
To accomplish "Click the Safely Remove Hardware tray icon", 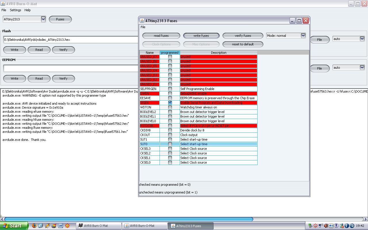I will tap(310, 226).
